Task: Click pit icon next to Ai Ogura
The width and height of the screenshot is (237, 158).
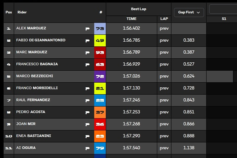Action: (x=87, y=148)
